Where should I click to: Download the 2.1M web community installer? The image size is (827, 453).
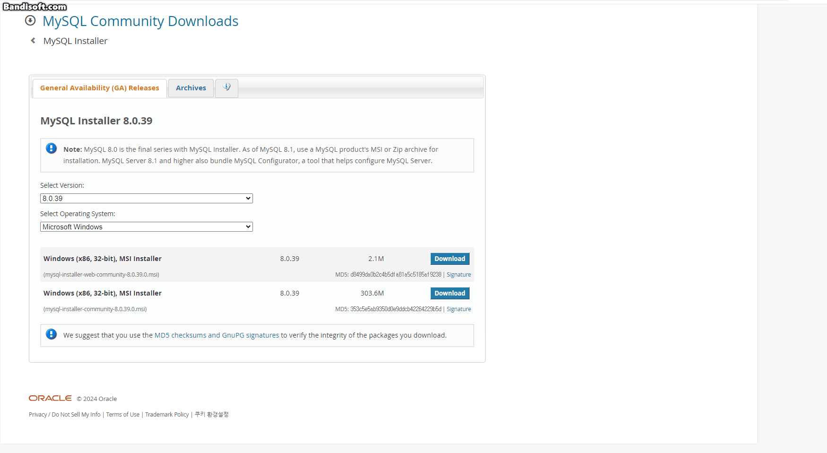click(450, 259)
